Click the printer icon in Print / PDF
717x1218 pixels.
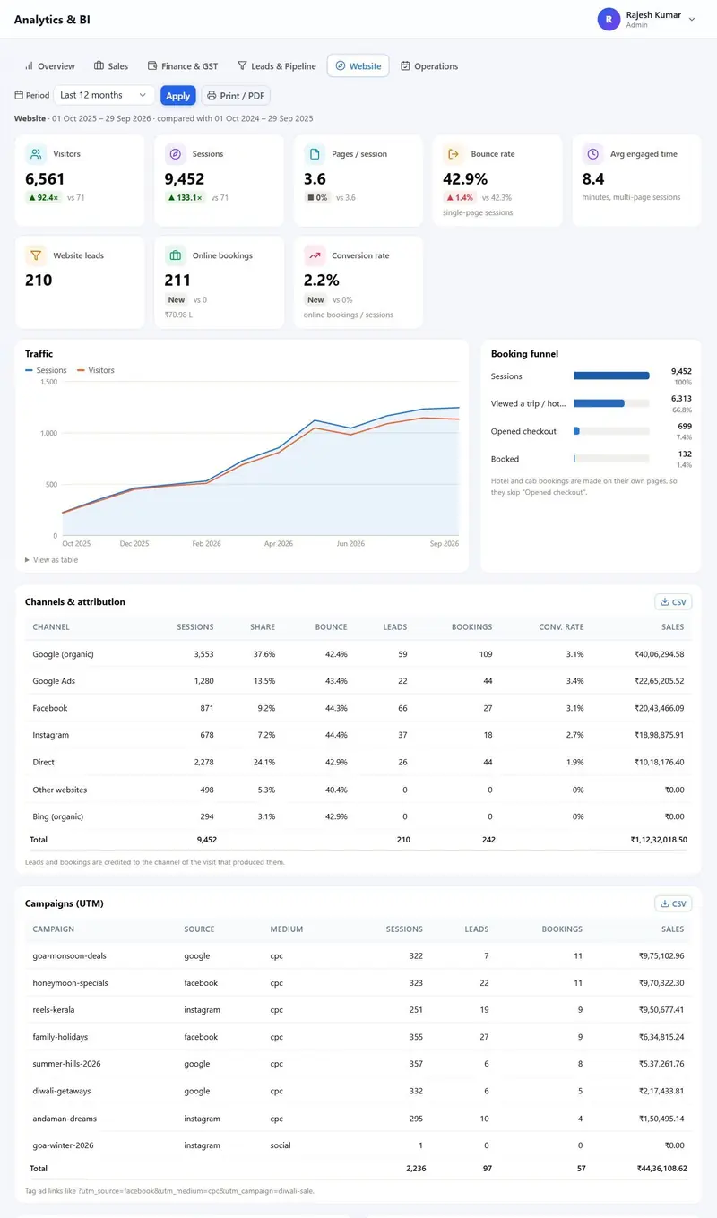[x=212, y=95]
